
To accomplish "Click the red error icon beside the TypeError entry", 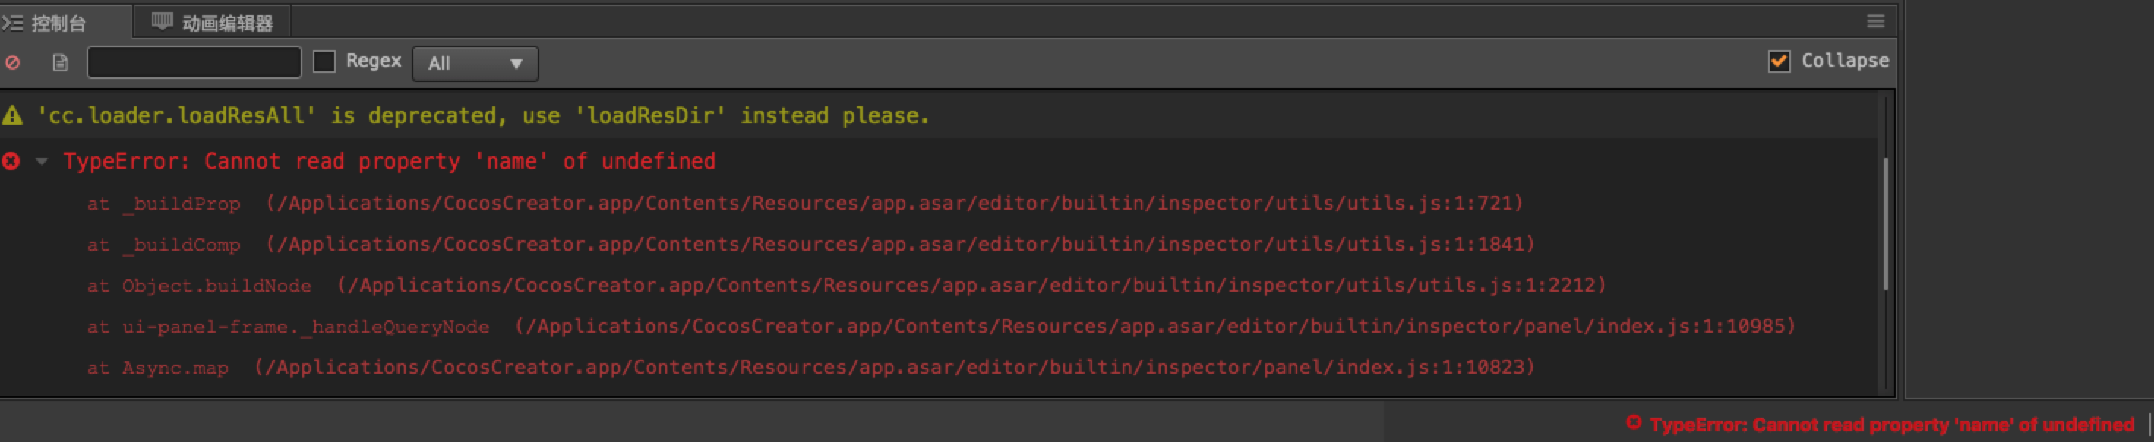I will click(11, 161).
